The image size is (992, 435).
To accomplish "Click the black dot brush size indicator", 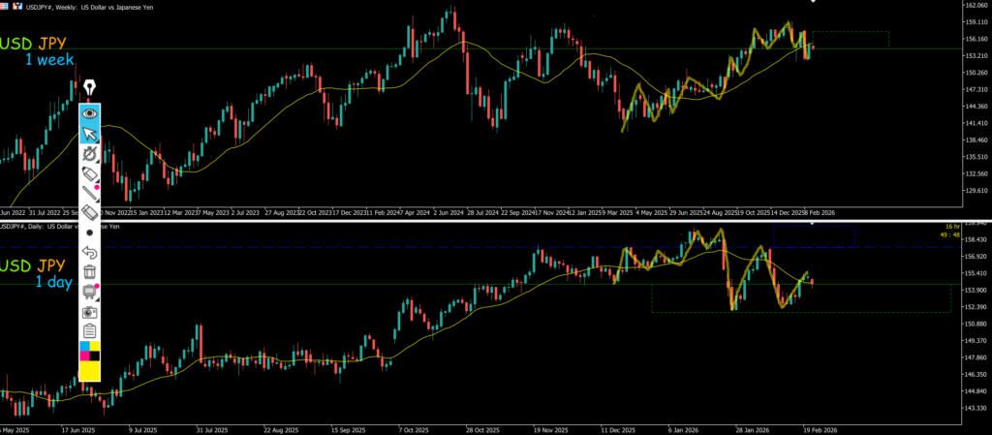I will click(x=90, y=233).
